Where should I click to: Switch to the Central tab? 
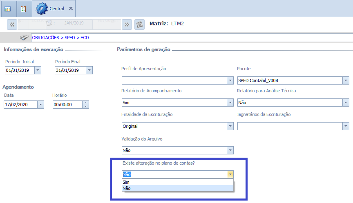click(56, 8)
